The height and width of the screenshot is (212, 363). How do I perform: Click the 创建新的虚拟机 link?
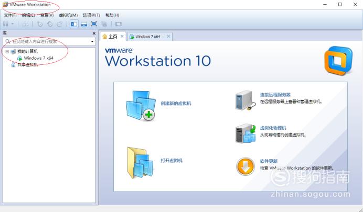tap(176, 104)
